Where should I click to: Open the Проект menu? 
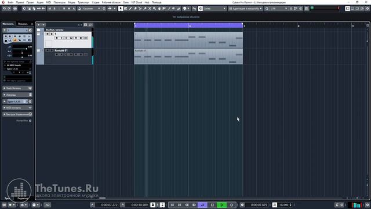[x=30, y=2]
